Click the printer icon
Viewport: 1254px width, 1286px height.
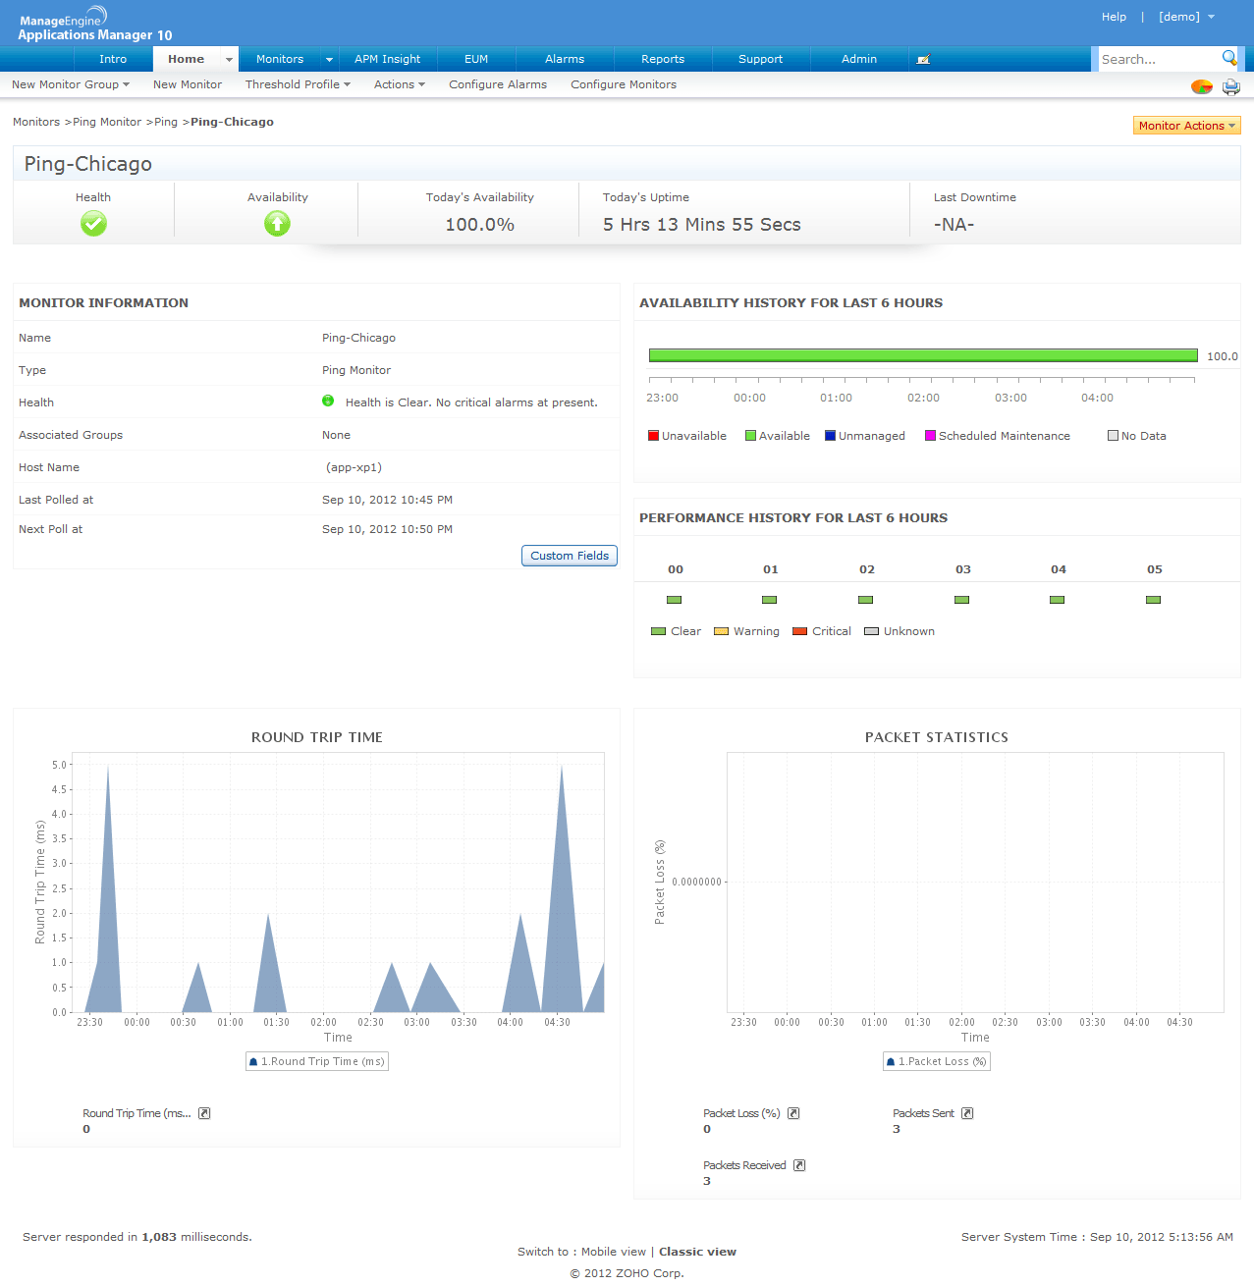click(1230, 86)
